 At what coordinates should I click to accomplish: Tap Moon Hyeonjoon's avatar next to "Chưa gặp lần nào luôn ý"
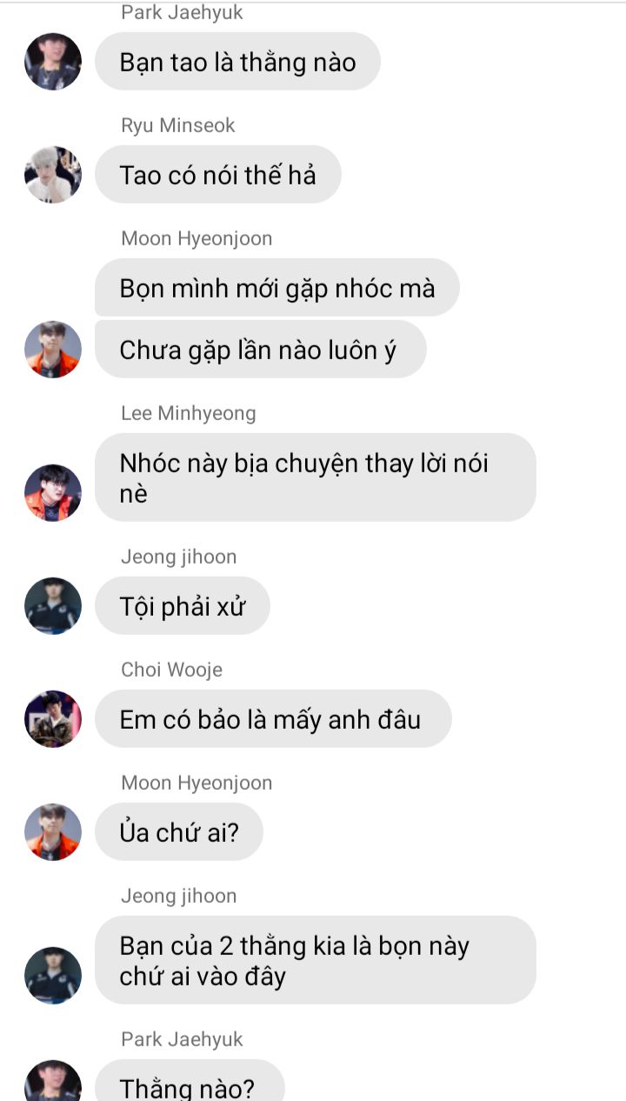[53, 350]
